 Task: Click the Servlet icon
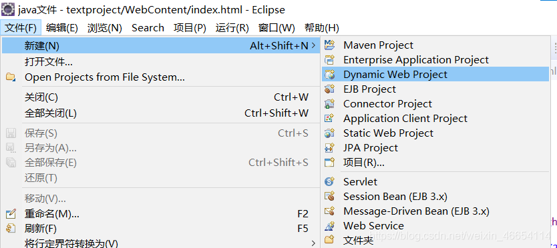330,181
